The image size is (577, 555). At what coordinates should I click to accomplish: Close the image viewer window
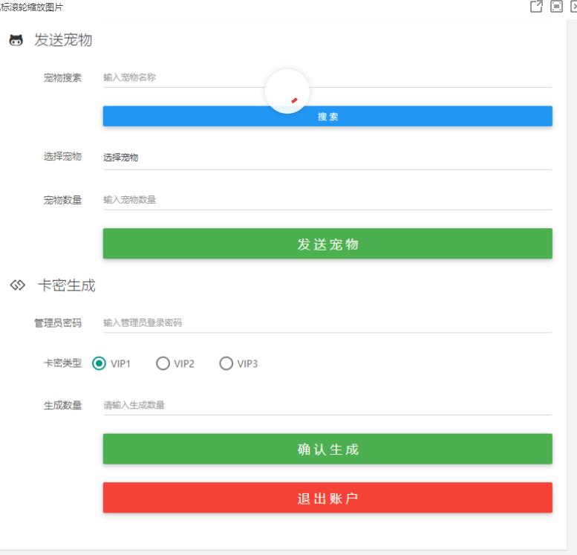573,7
